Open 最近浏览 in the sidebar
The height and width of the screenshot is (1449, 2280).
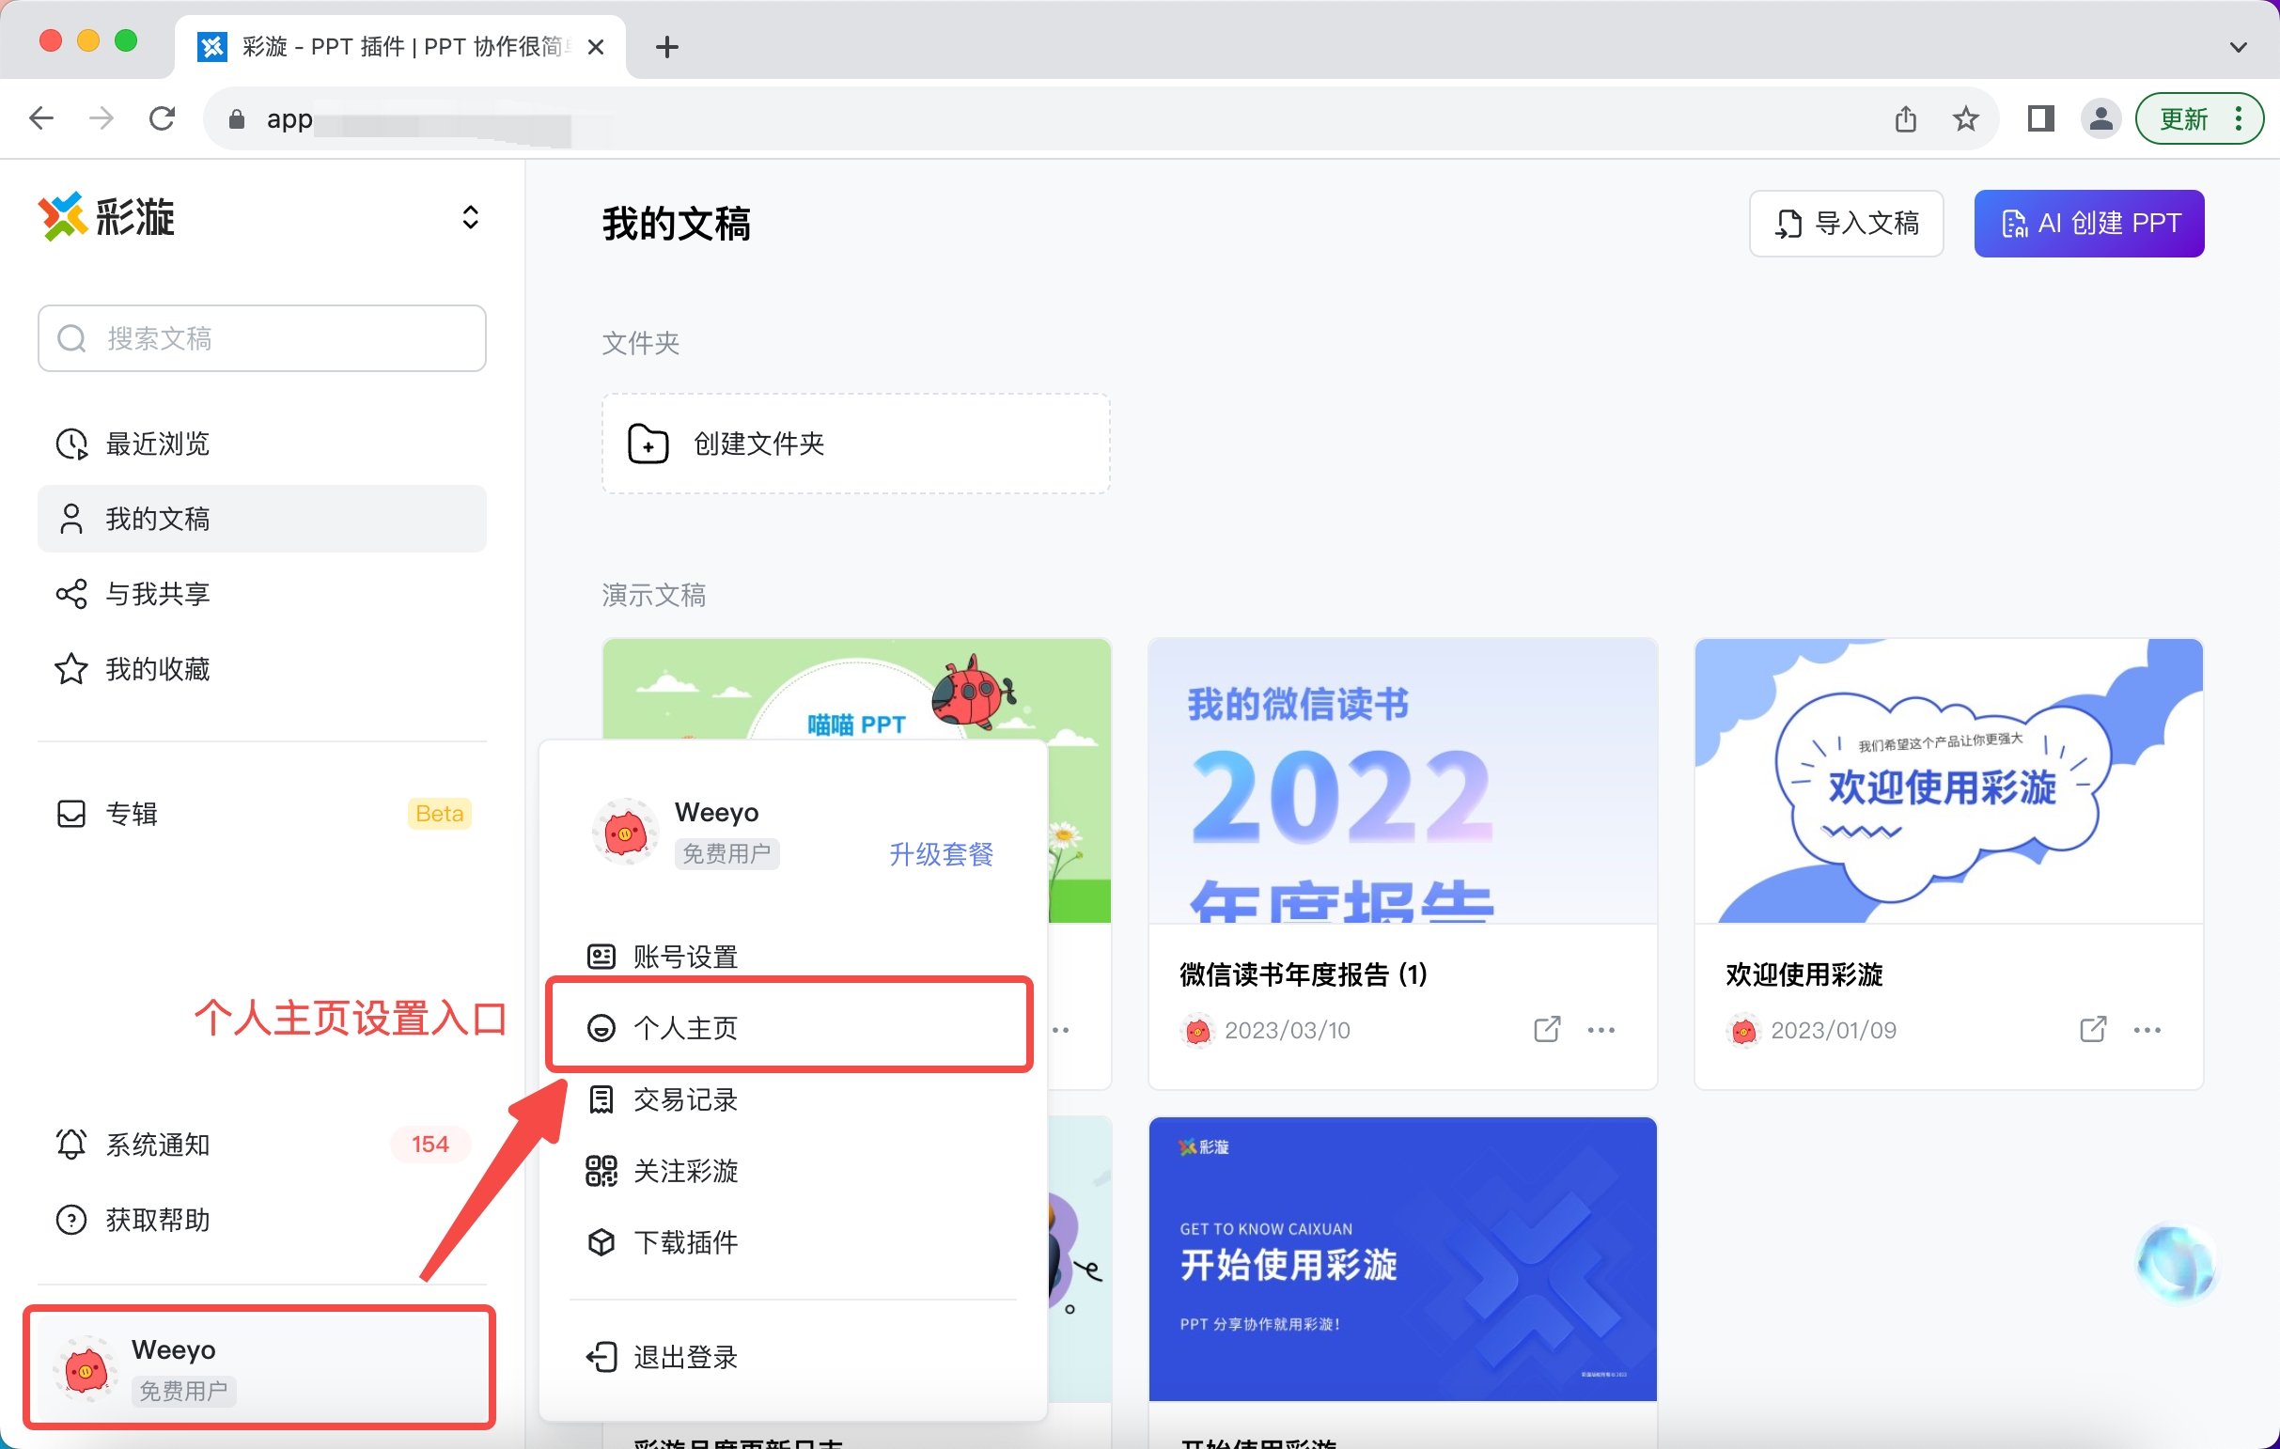(262, 443)
